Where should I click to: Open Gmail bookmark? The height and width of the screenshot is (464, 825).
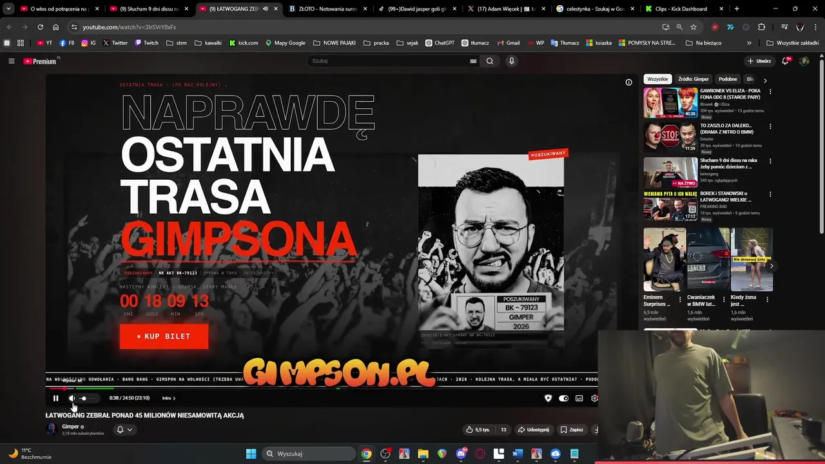[x=508, y=43]
